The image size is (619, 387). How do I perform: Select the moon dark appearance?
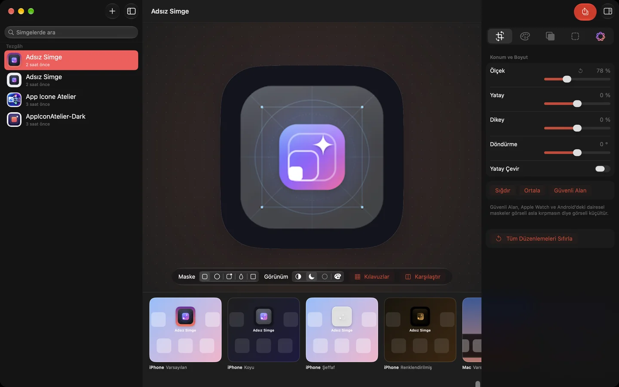click(312, 276)
